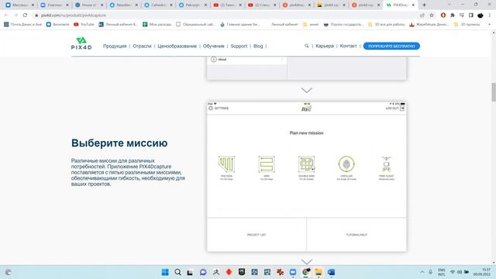Click the ПОПРОБУЙТЕ БЕСПЛАТНО button
Viewport: 496px width, 279px height.
point(391,46)
